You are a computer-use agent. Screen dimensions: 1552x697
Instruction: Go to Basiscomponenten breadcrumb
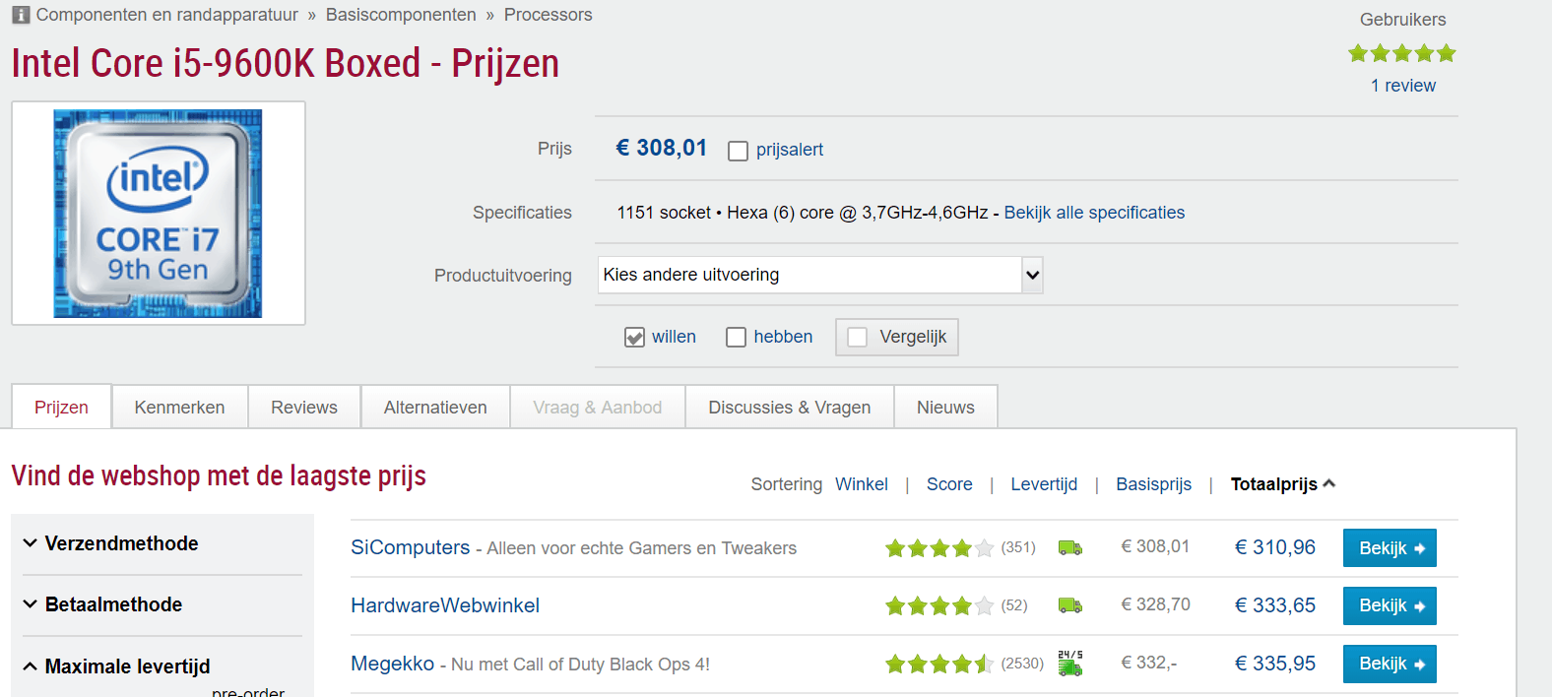[401, 15]
